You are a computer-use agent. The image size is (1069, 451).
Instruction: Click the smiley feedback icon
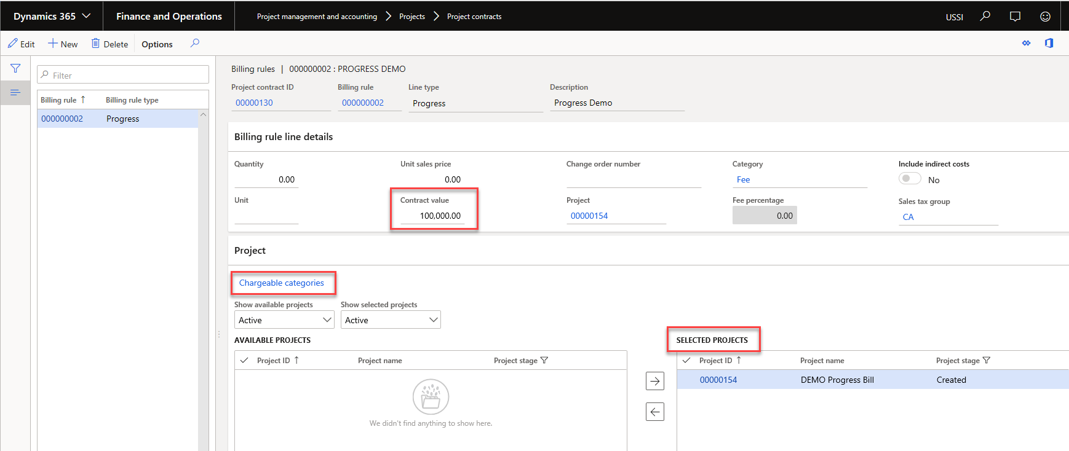tap(1045, 16)
